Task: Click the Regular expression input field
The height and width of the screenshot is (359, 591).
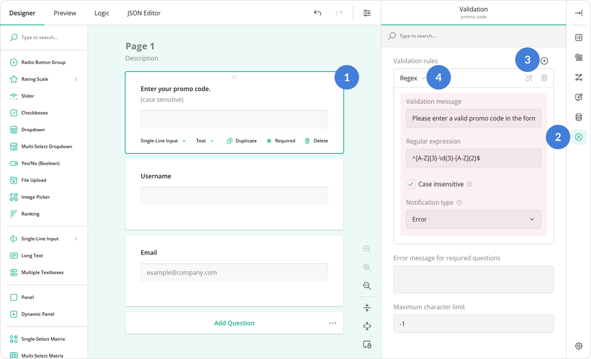Action: pyautogui.click(x=473, y=158)
